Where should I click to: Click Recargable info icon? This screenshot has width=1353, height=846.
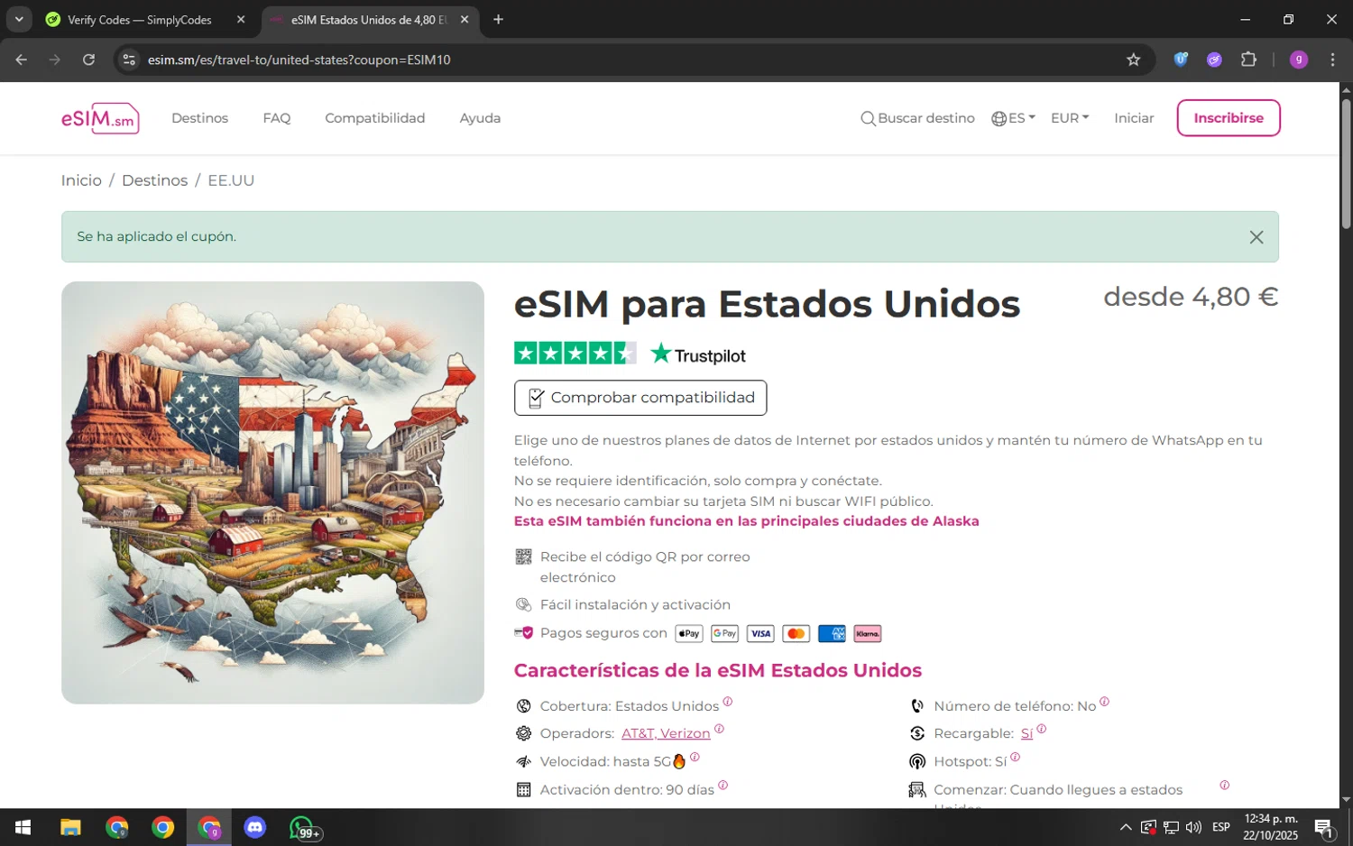[1041, 728]
